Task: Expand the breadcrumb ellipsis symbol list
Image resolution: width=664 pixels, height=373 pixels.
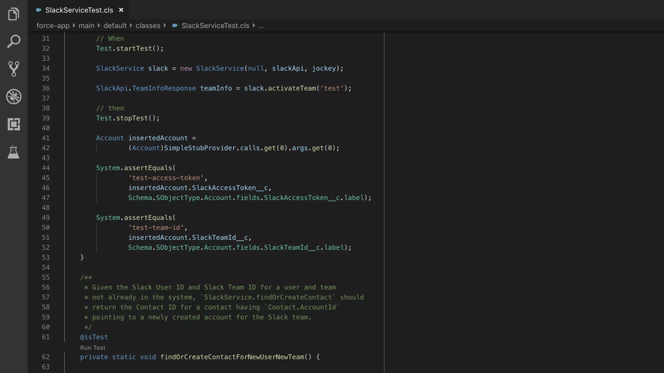Action: [261, 26]
